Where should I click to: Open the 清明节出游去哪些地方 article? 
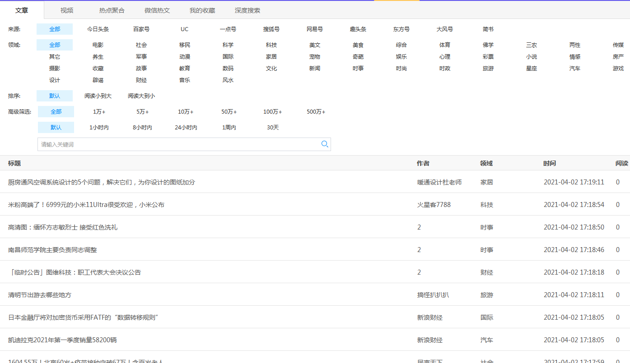40,295
